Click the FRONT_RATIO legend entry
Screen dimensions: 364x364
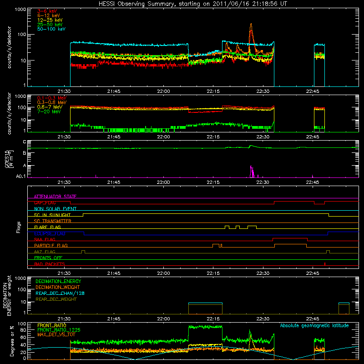(51, 325)
